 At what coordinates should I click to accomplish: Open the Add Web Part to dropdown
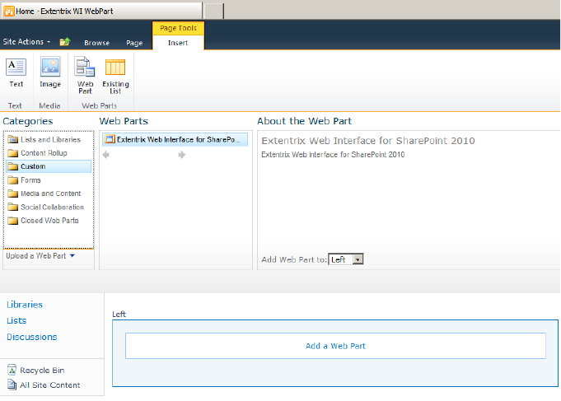click(x=346, y=259)
